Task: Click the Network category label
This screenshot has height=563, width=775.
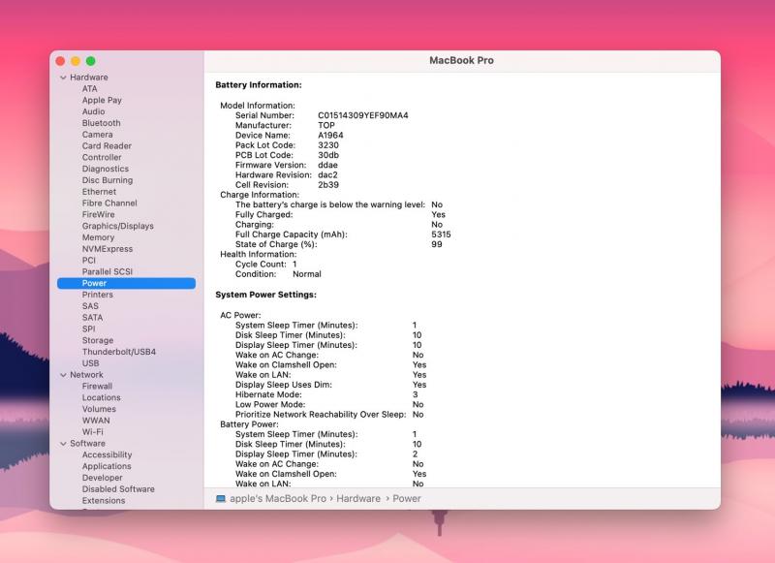Action: (x=86, y=375)
